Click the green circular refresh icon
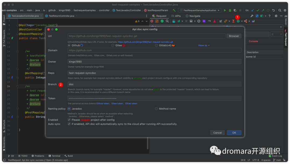The height and width of the screenshot is (164, 290). [x=162, y=21]
